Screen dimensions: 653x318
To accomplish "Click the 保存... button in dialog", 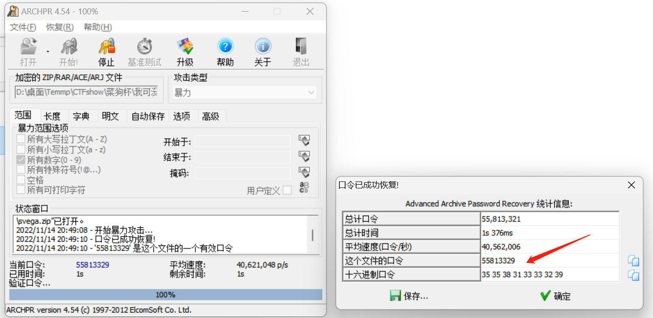I will point(409,296).
